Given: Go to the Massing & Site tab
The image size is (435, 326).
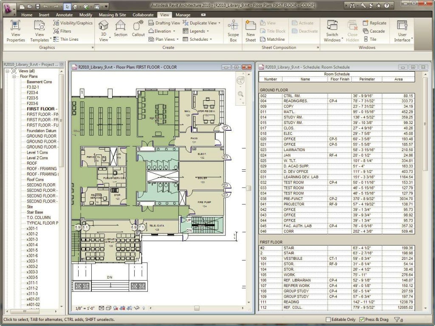Looking at the screenshot, I should pyautogui.click(x=112, y=15).
